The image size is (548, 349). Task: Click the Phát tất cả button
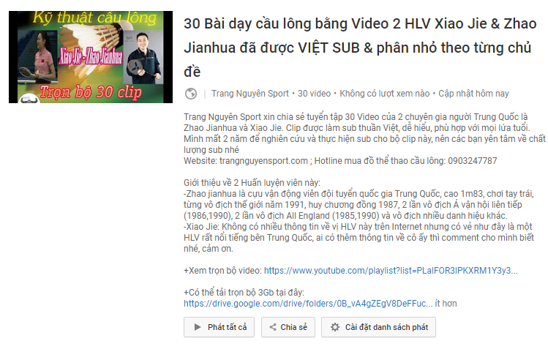[x=219, y=327]
